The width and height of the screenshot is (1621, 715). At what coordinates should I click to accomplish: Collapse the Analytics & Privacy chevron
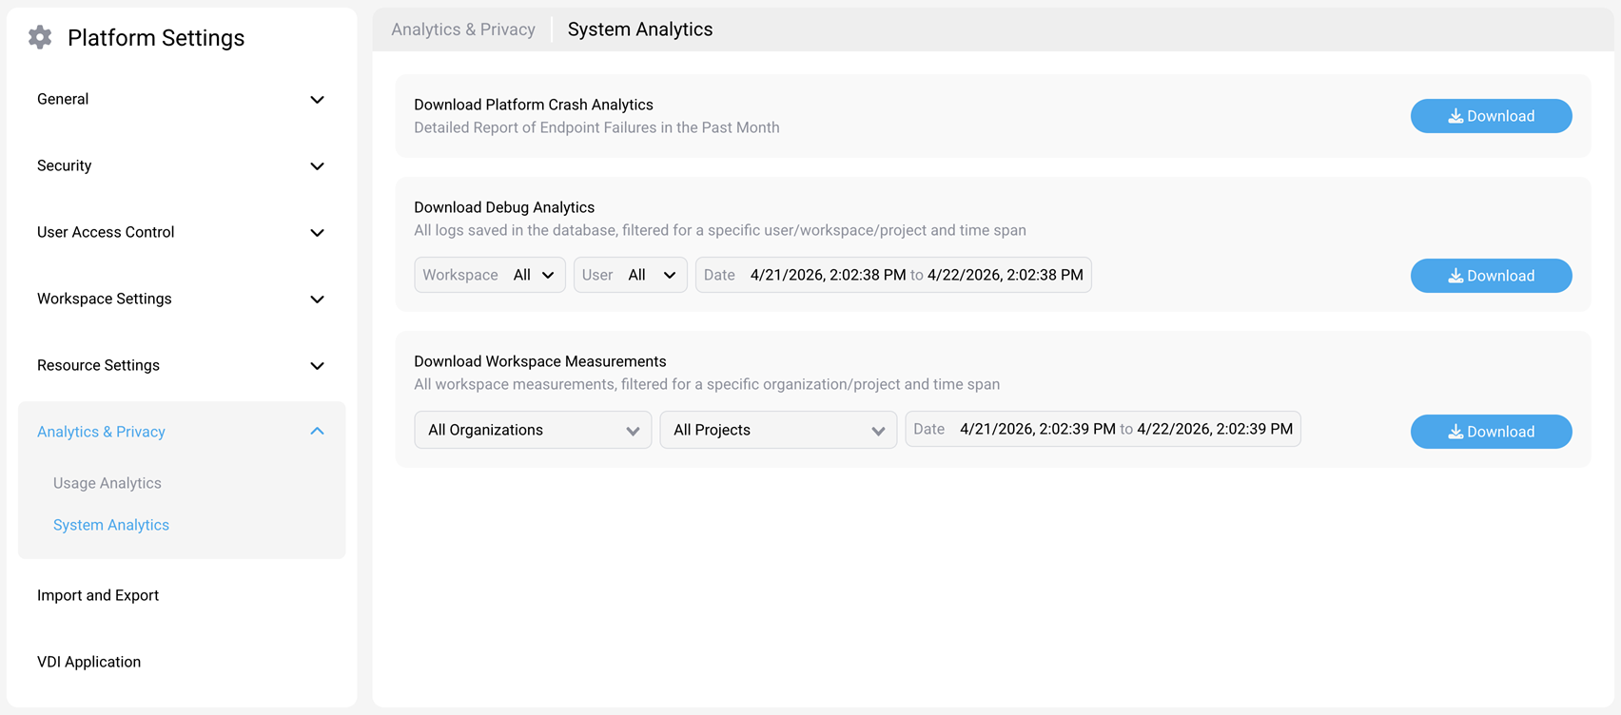[x=317, y=432]
